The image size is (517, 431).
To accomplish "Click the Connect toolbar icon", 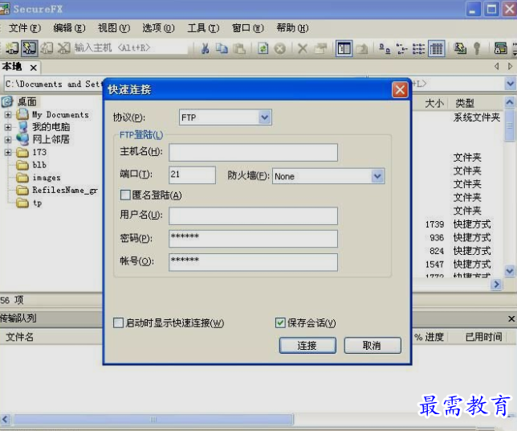I will (x=12, y=48).
